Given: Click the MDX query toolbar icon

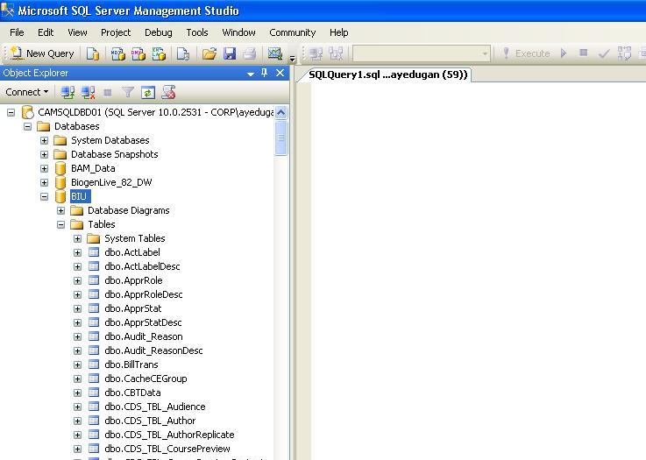Looking at the screenshot, I should pyautogui.click(x=118, y=53).
